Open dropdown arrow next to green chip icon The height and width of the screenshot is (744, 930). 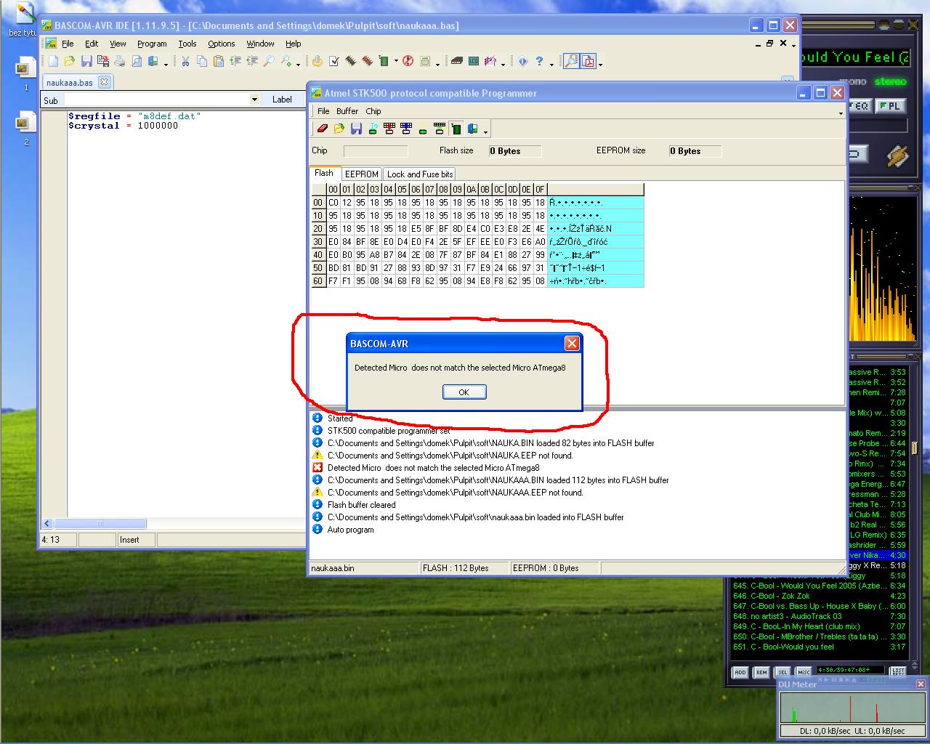pos(396,62)
